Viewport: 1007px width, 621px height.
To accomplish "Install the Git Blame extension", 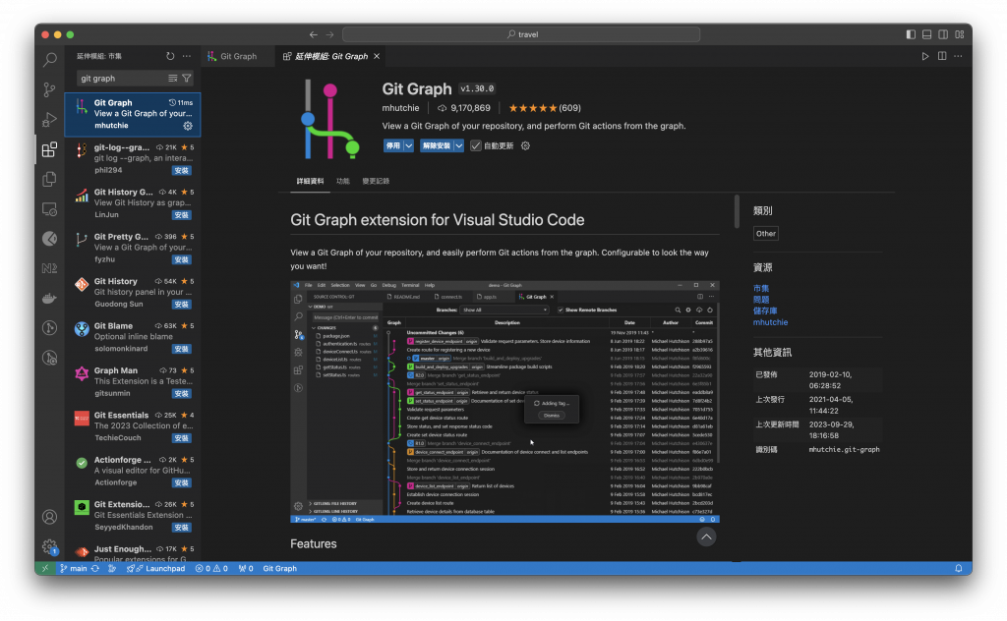I will [182, 349].
